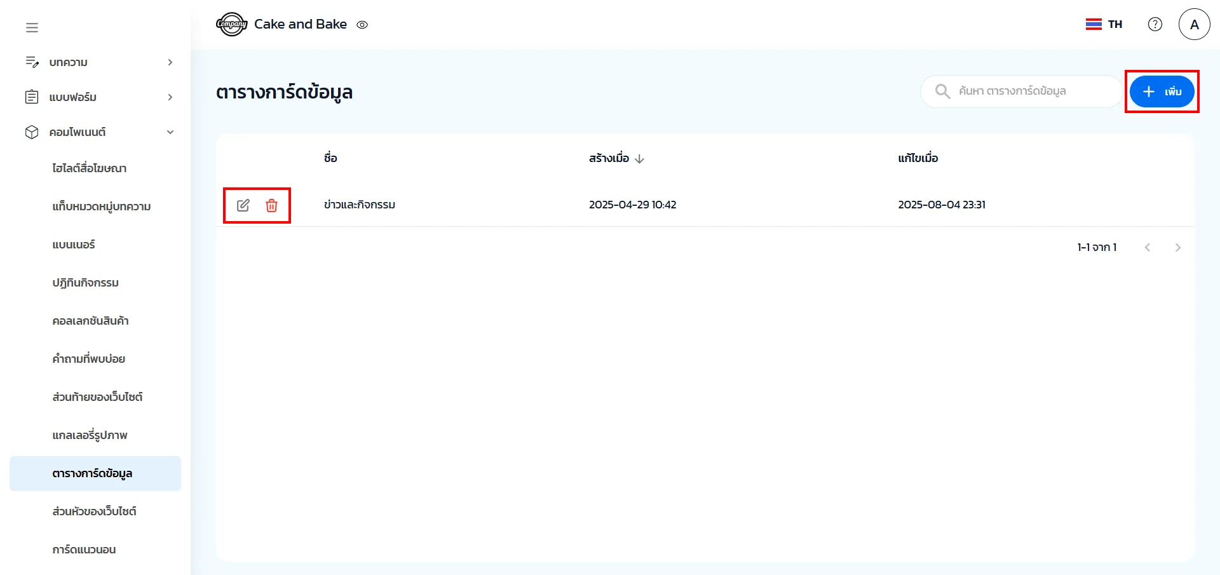The image size is (1220, 575).
Task: Go to the next page arrow
Action: pos(1177,248)
